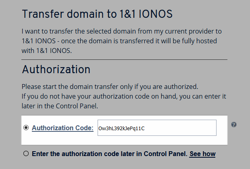Select the Authorization Code radio button
Viewport: 250px width, 169px height.
pyautogui.click(x=26, y=128)
